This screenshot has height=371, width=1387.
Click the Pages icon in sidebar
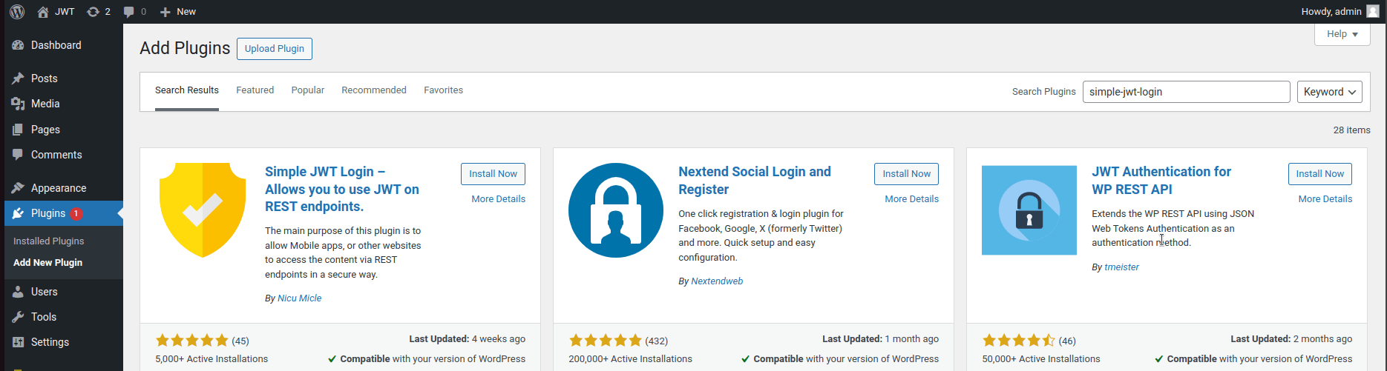[18, 130]
